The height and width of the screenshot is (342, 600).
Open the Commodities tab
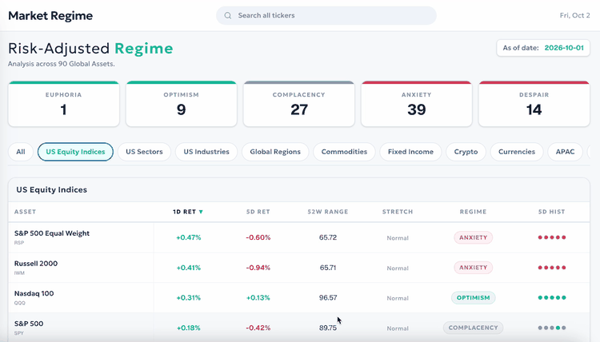pos(344,152)
